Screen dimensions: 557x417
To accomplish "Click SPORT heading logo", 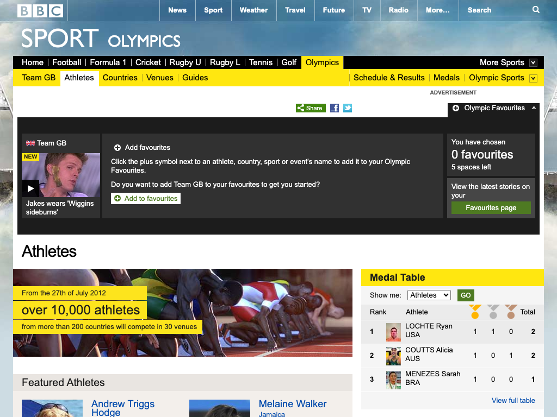I will point(60,39).
